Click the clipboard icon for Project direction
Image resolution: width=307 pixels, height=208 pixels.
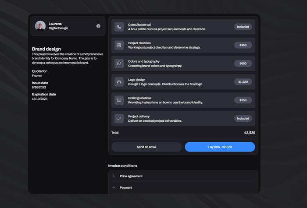coord(119,45)
